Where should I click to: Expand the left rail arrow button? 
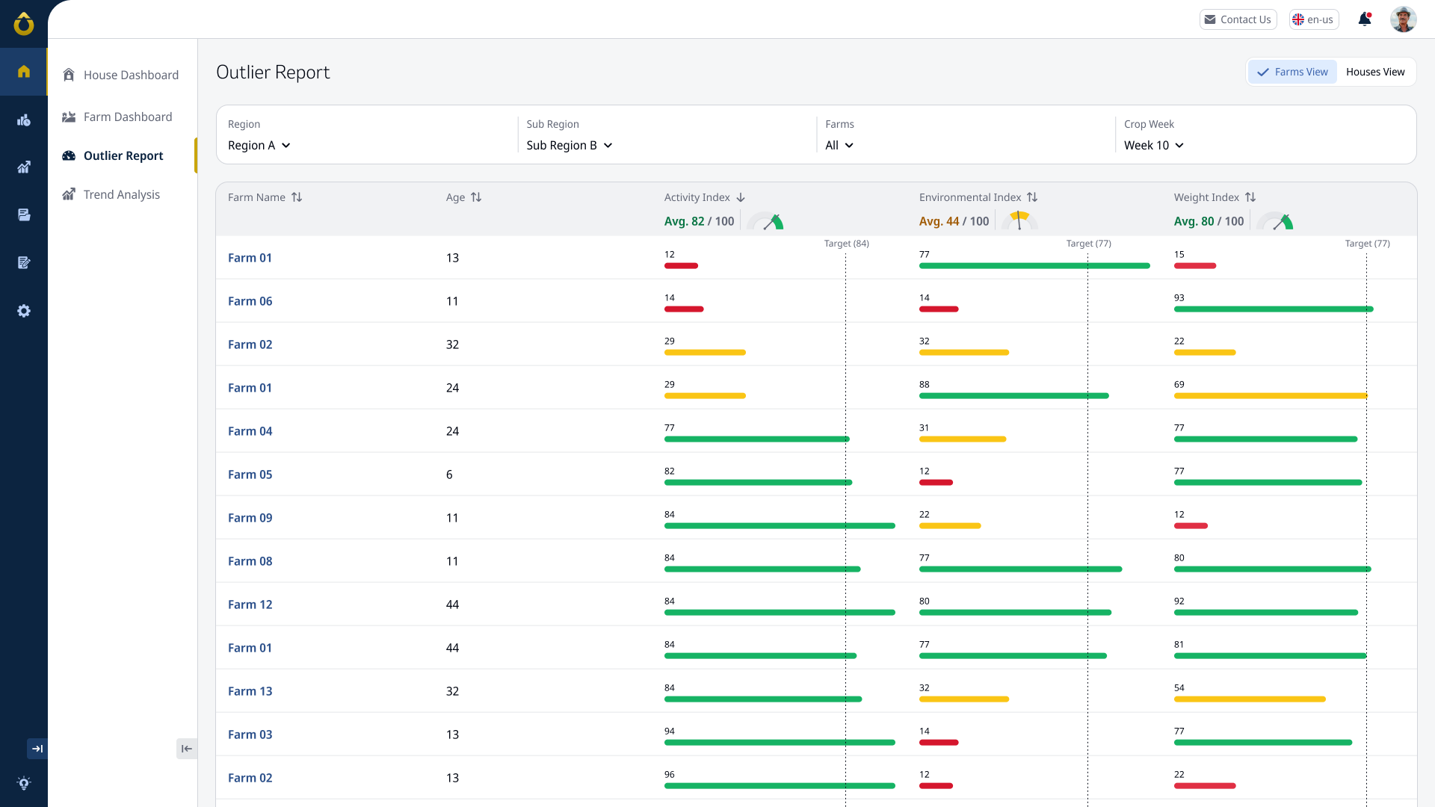pos(37,749)
